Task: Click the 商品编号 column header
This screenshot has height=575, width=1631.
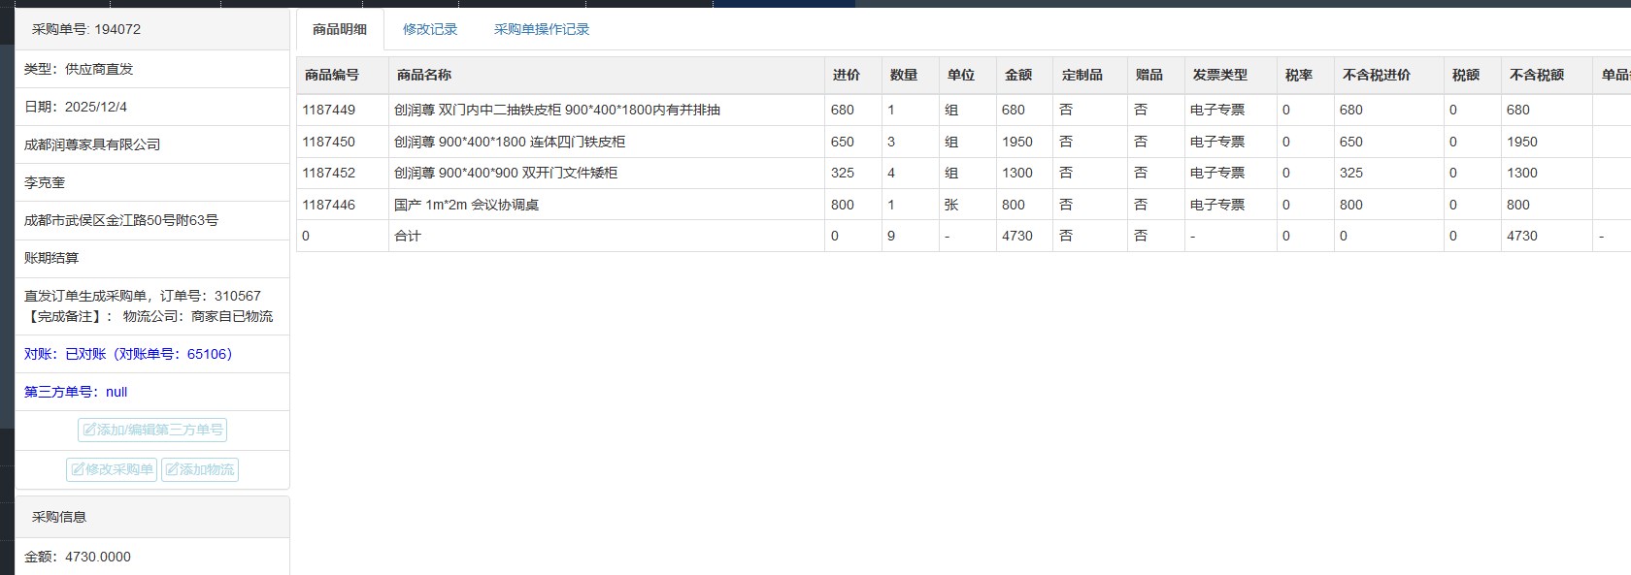Action: [x=332, y=75]
